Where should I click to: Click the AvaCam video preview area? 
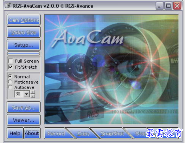coord(112,69)
